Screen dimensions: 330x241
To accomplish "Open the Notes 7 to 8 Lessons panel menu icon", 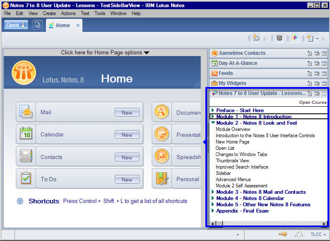I will (310, 93).
